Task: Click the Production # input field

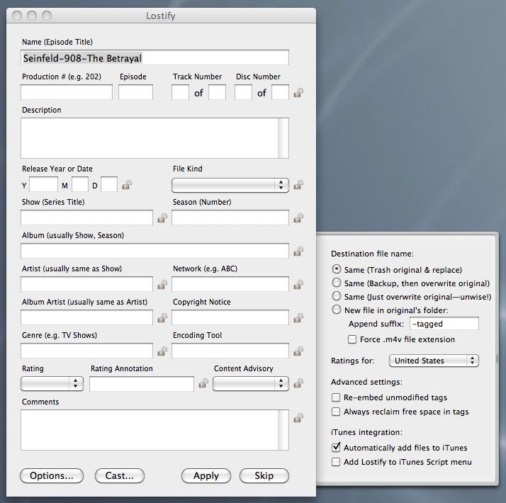Action: pyautogui.click(x=67, y=92)
